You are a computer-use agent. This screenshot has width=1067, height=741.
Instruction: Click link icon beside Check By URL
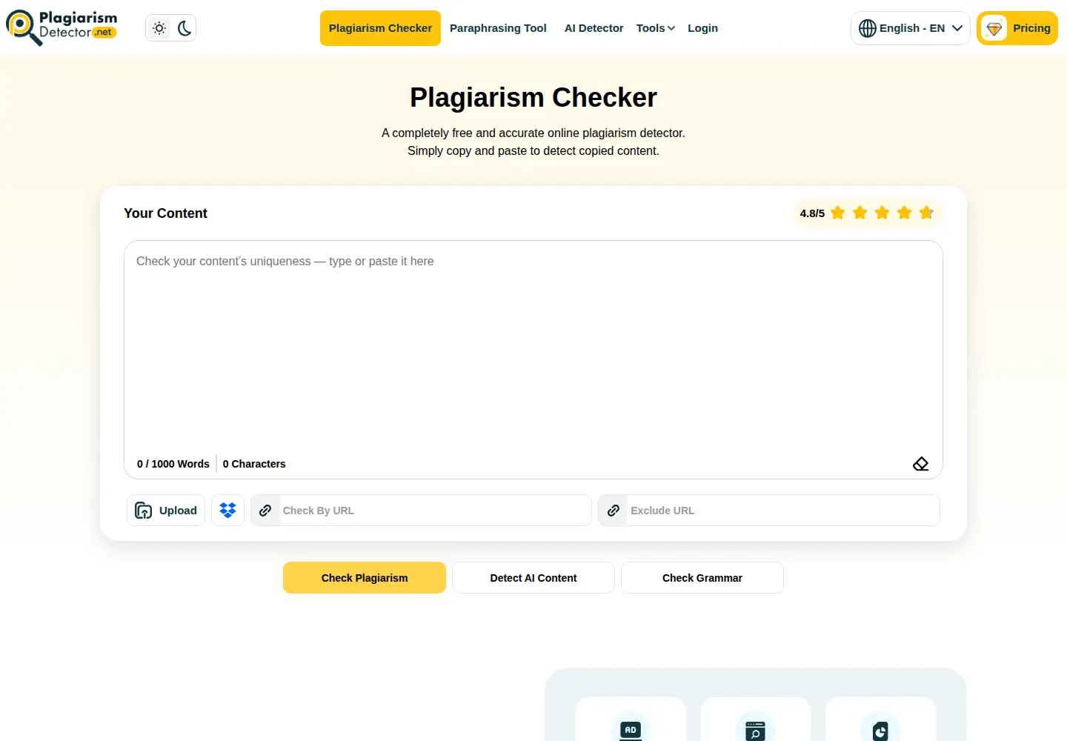point(265,511)
